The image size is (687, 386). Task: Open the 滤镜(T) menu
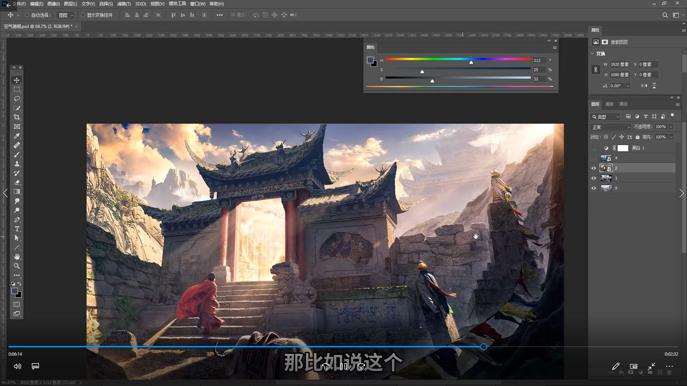124,4
